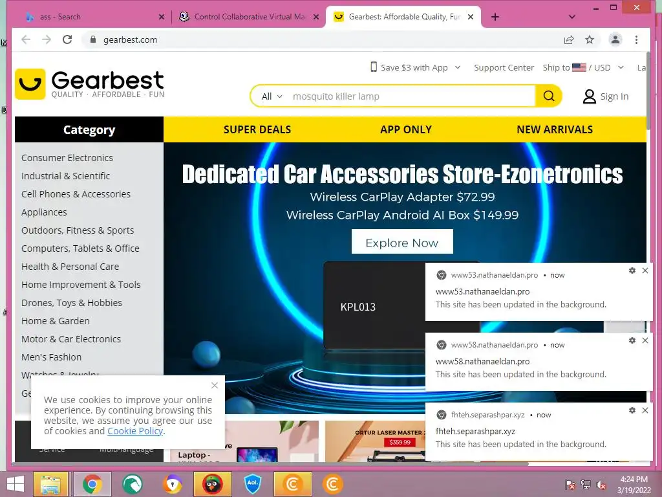Click the Sign In link text
The width and height of the screenshot is (662, 497).
614,96
